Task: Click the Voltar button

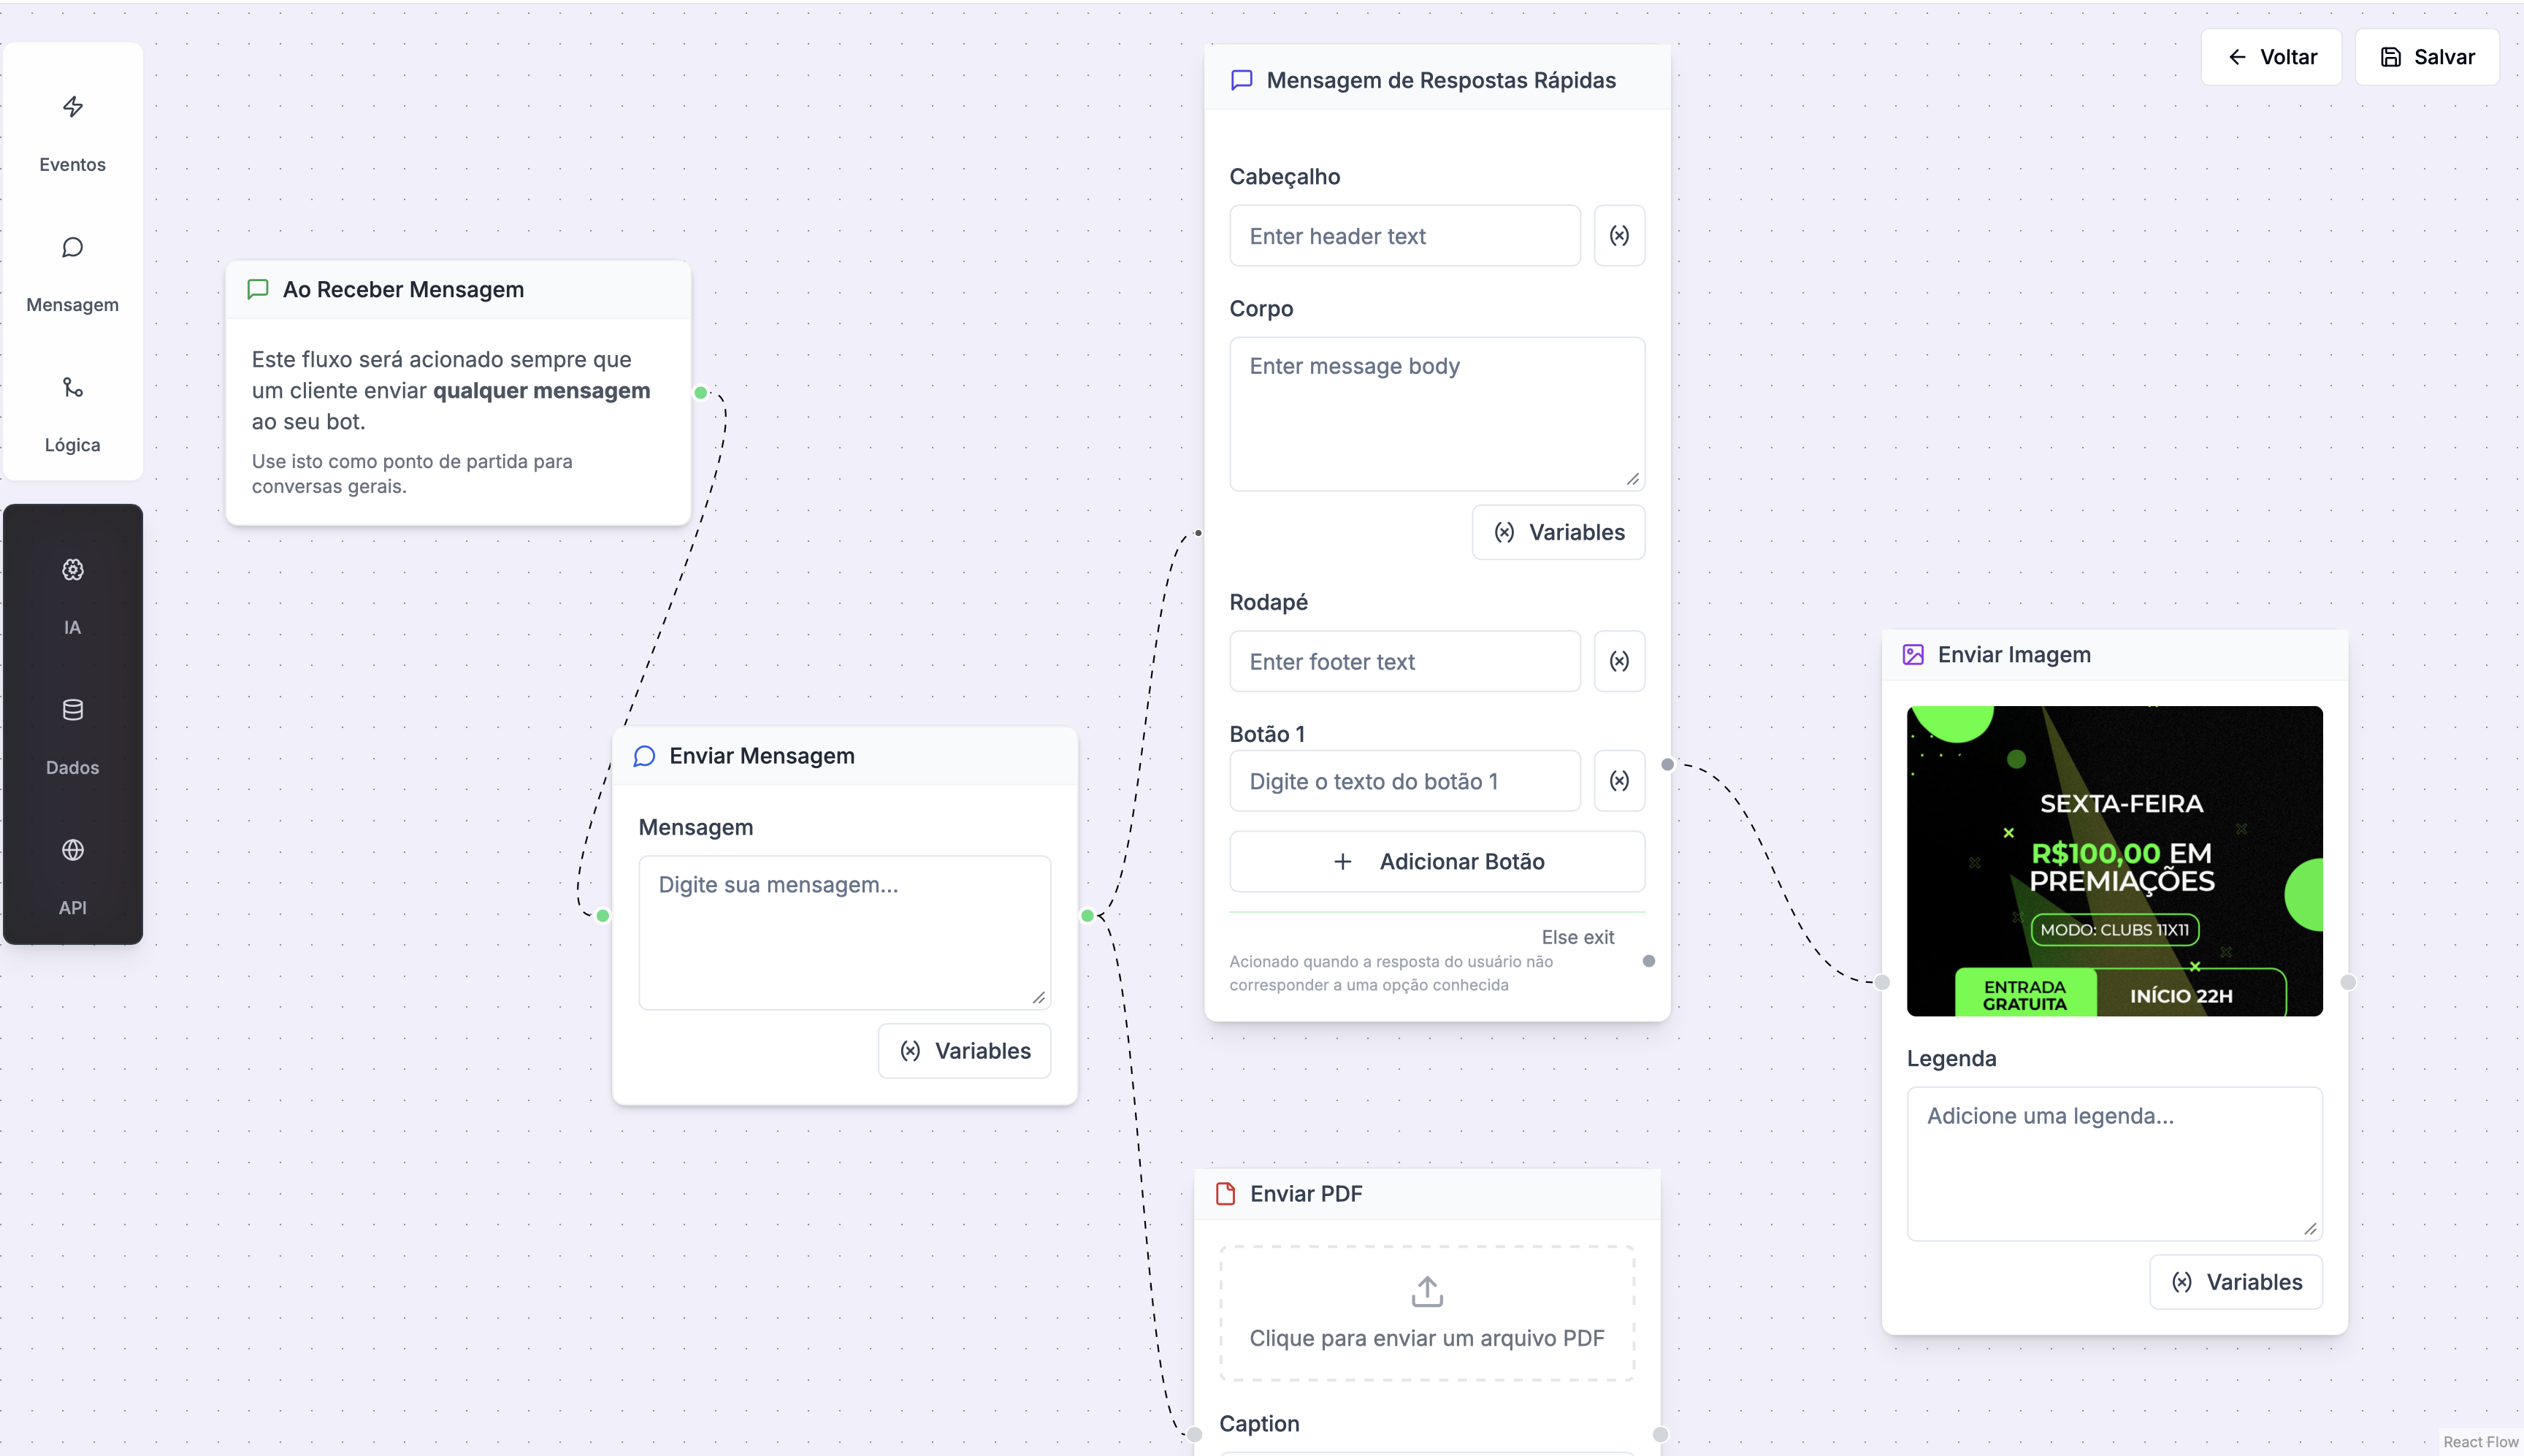Action: coord(2271,57)
